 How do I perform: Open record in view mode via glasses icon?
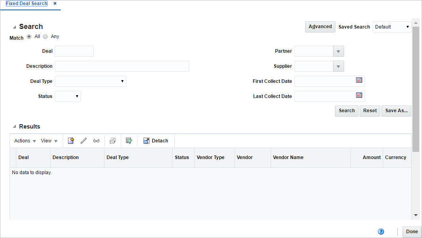(96, 140)
